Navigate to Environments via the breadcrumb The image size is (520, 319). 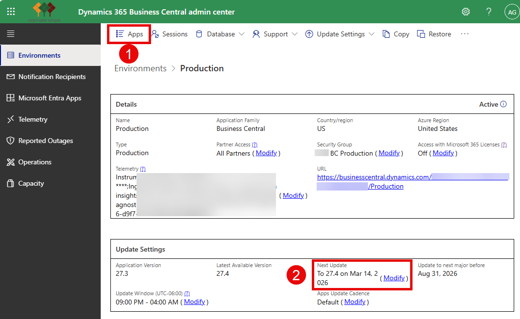point(140,68)
